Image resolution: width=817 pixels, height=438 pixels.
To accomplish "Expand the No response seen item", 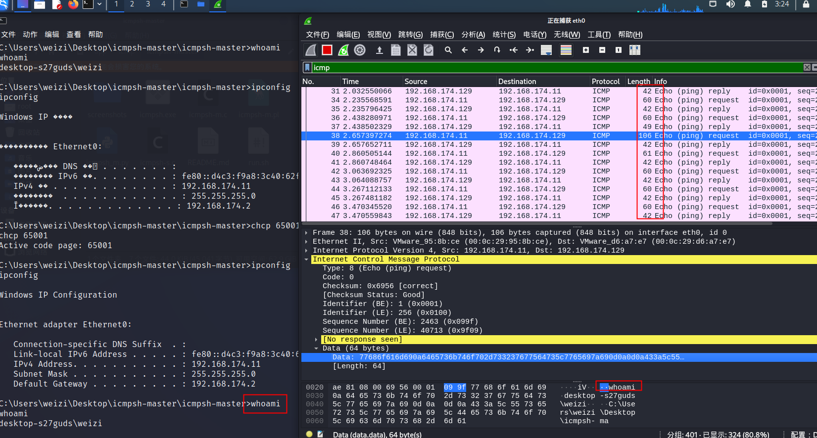I will click(x=317, y=339).
